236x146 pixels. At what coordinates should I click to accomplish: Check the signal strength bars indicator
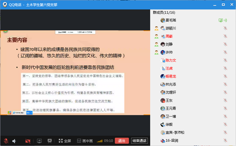pyautogui.click(x=100, y=141)
